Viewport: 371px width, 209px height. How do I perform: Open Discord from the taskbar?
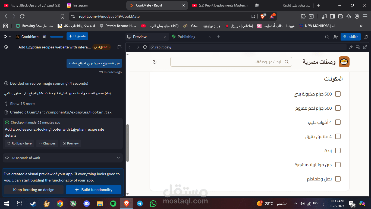(x=87, y=203)
